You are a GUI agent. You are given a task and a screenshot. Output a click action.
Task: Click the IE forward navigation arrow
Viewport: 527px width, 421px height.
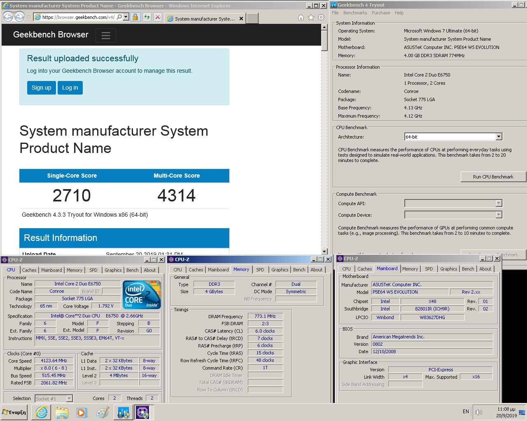(x=19, y=17)
